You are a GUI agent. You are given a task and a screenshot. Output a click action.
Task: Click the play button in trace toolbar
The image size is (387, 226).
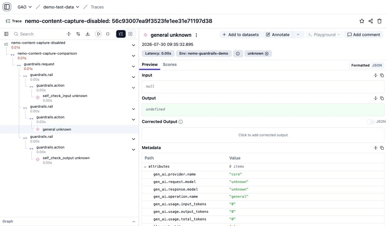tap(98, 34)
